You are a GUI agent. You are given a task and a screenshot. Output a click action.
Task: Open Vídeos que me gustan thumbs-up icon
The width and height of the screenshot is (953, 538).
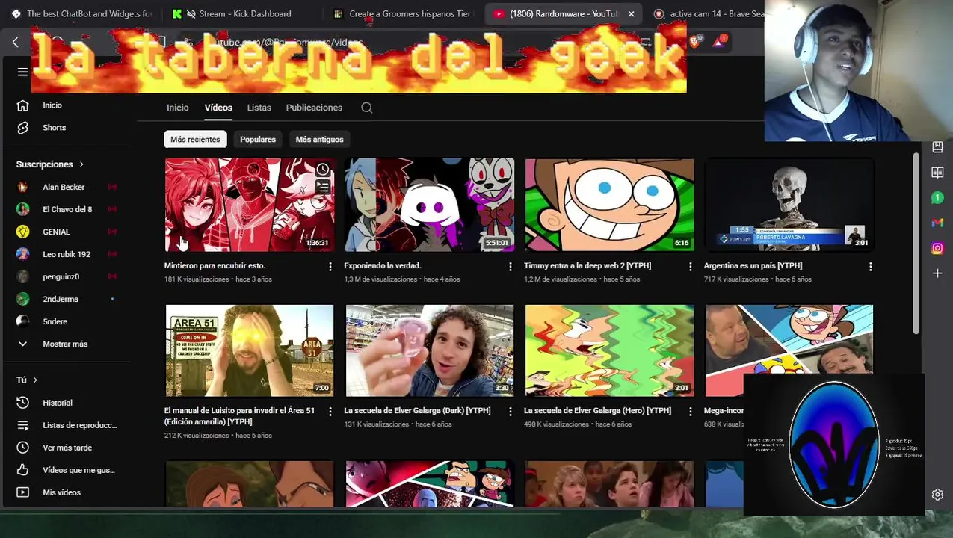click(x=22, y=470)
